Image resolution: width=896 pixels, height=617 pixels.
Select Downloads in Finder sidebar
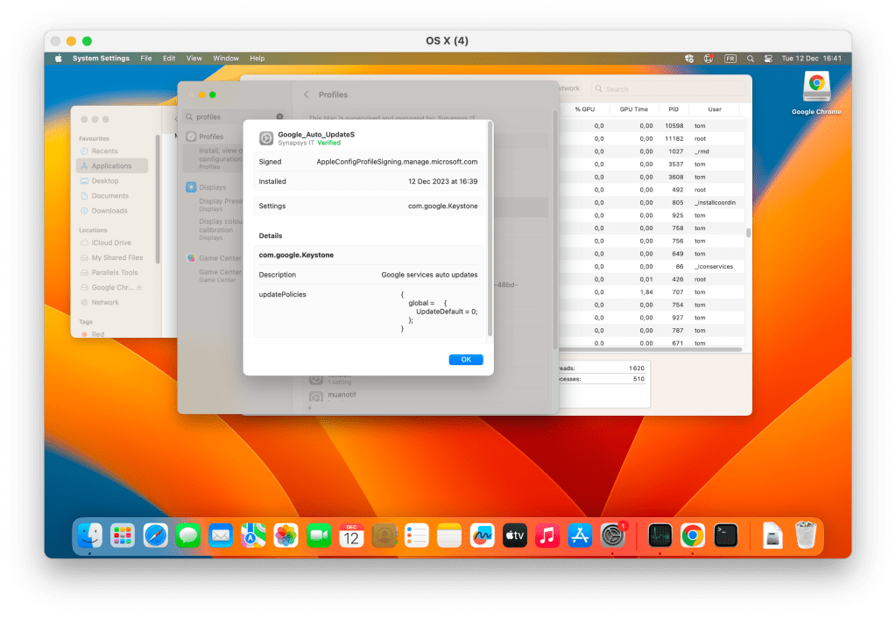[109, 211]
